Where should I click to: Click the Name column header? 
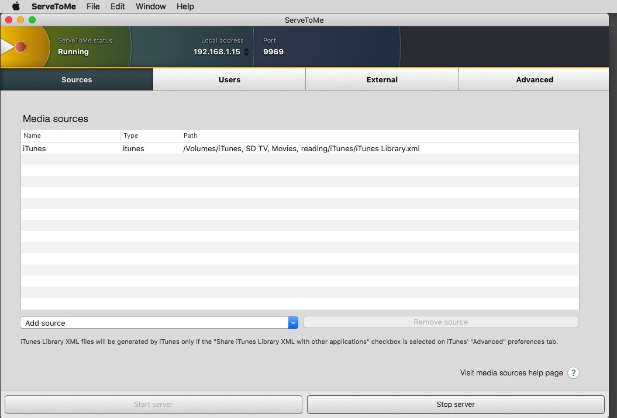[71, 135]
